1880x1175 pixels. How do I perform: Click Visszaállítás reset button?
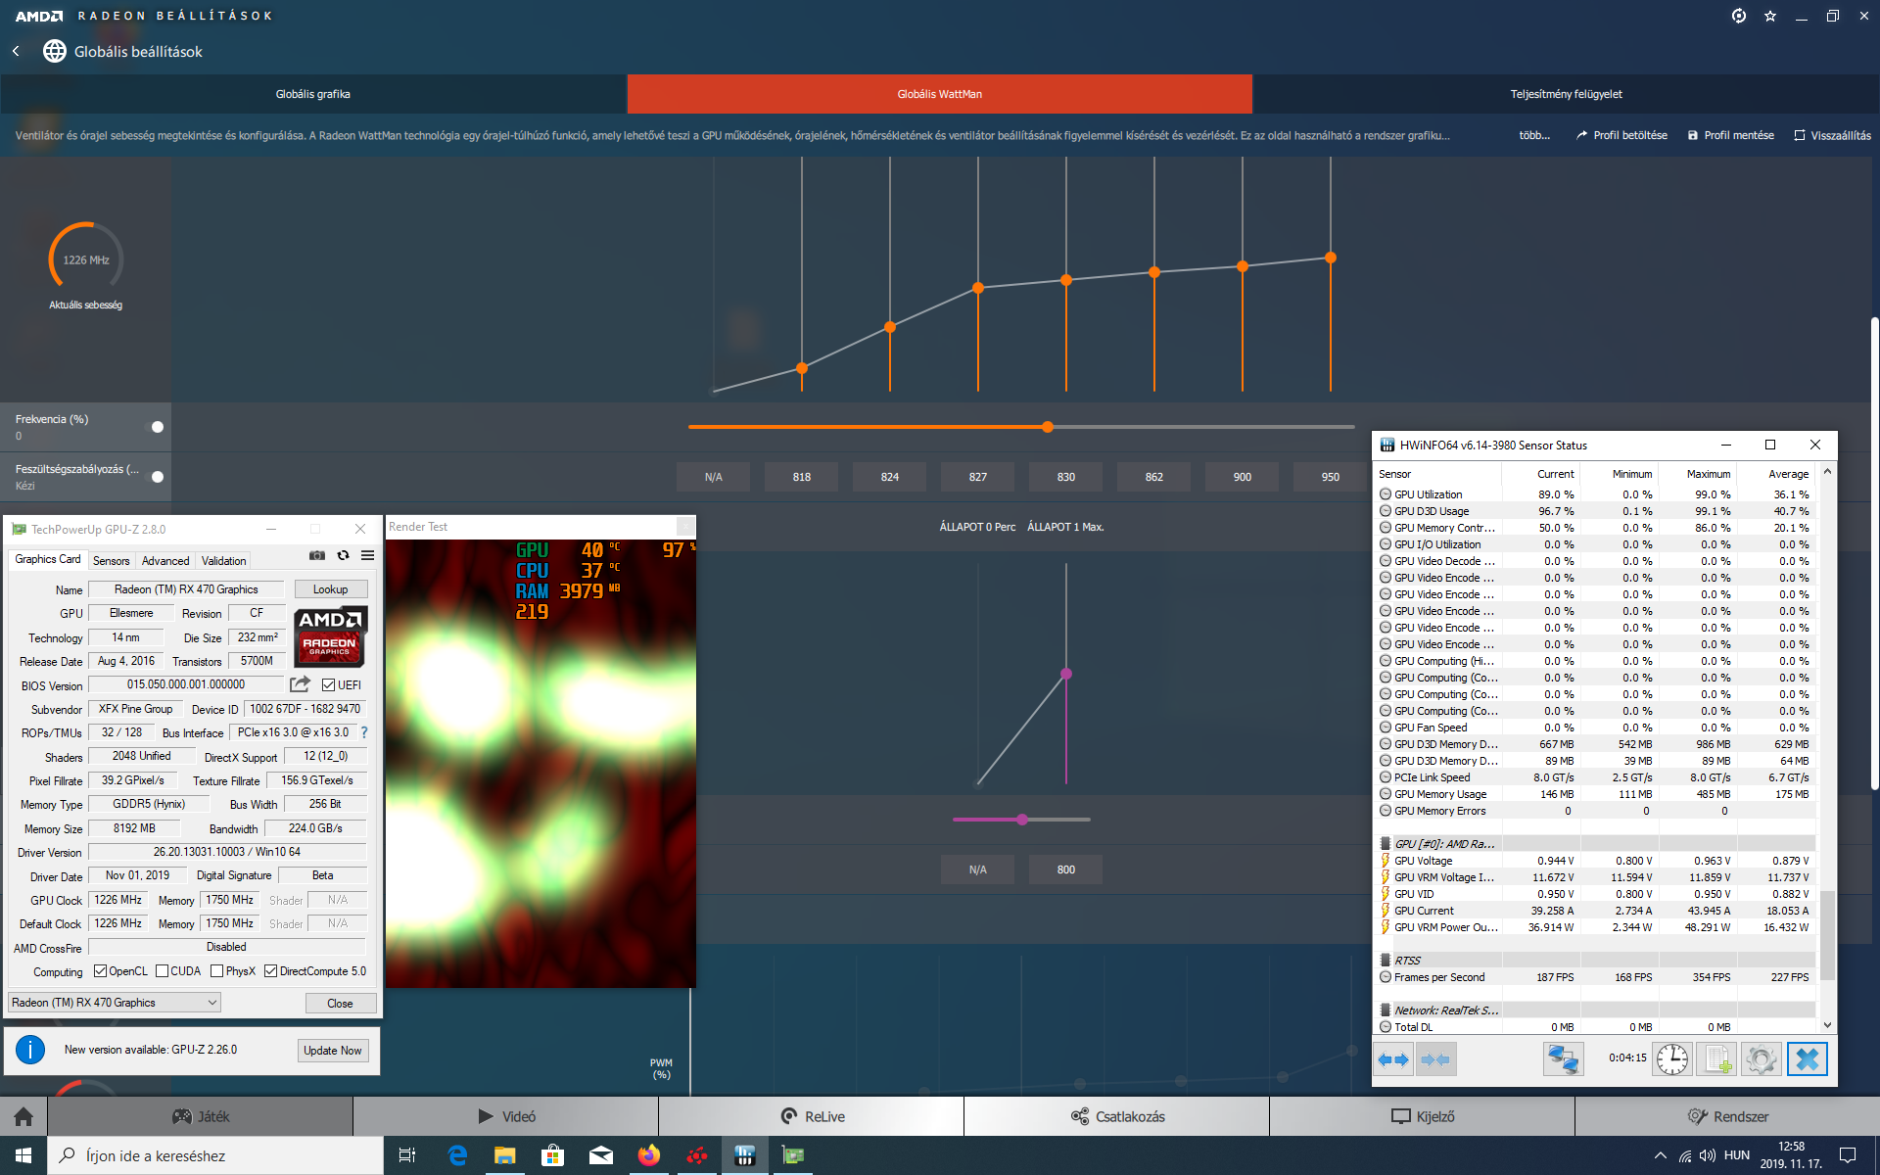(x=1832, y=135)
